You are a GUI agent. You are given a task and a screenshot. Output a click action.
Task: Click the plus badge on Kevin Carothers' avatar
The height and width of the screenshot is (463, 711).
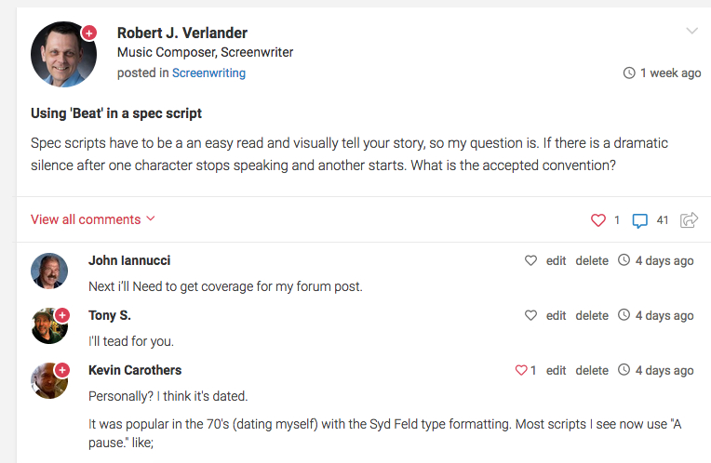coord(62,370)
